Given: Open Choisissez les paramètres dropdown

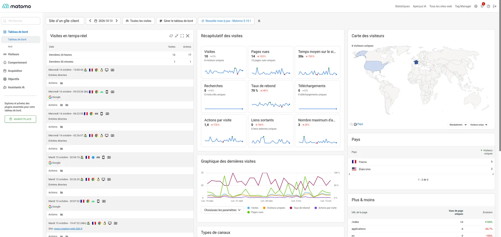Looking at the screenshot, I should [x=222, y=210].
